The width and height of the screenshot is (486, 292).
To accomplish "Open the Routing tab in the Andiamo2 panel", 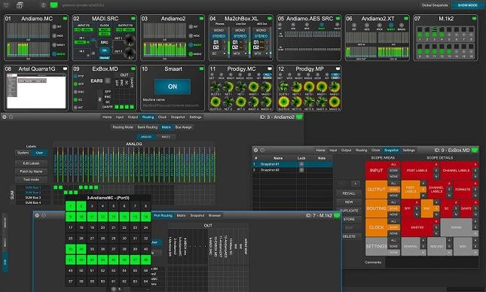I will (148, 117).
